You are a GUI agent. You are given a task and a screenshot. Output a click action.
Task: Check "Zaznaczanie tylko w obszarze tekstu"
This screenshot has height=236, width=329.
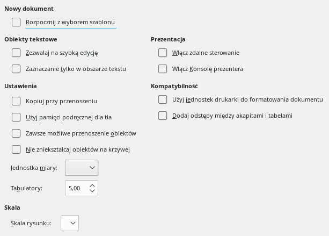[16, 69]
